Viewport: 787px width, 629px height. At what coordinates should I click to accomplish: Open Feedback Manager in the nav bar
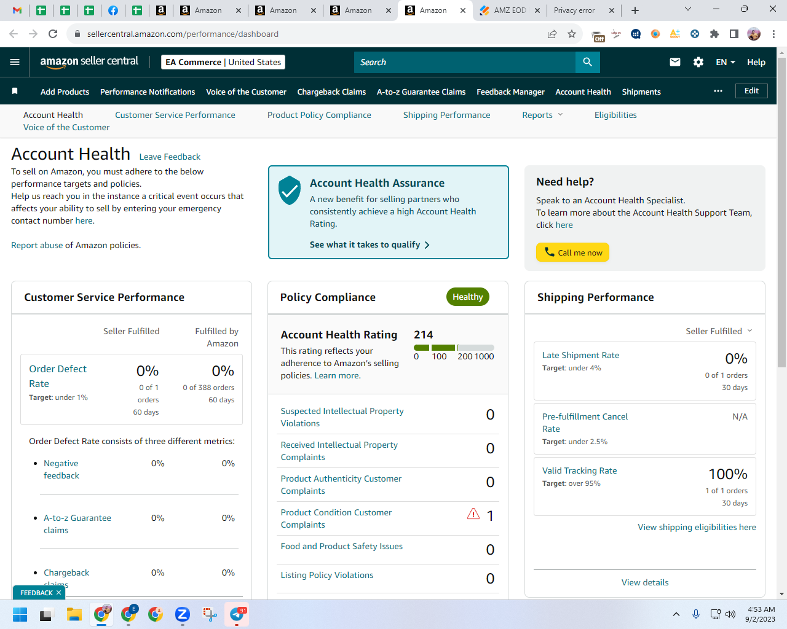pos(510,92)
